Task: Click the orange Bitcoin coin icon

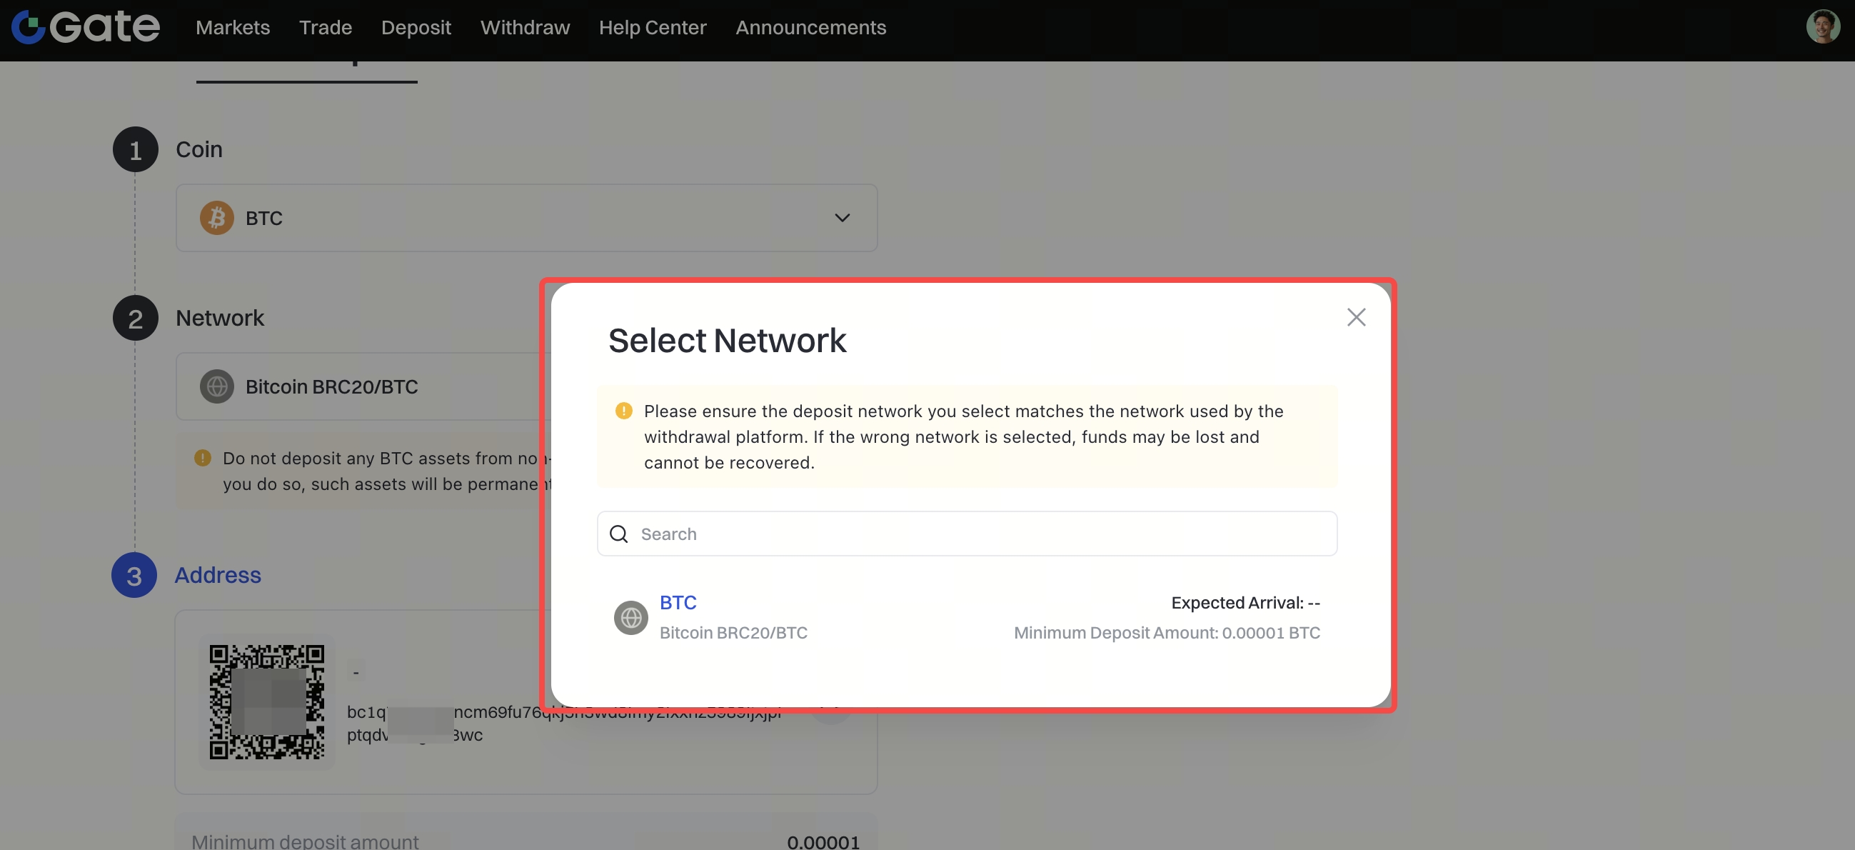Action: point(216,218)
